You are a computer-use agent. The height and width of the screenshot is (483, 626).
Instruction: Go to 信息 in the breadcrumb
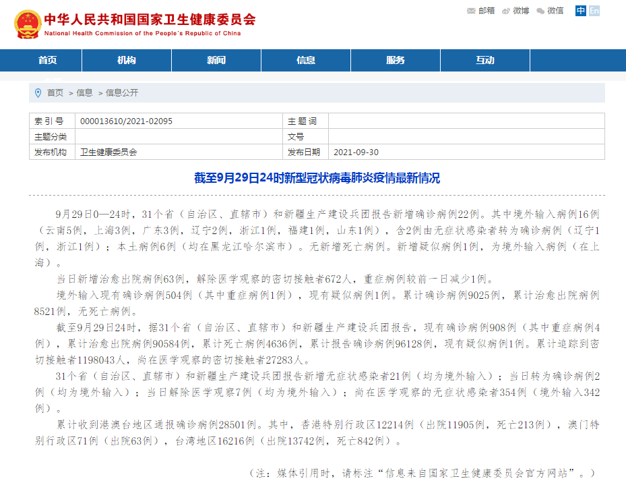point(85,93)
